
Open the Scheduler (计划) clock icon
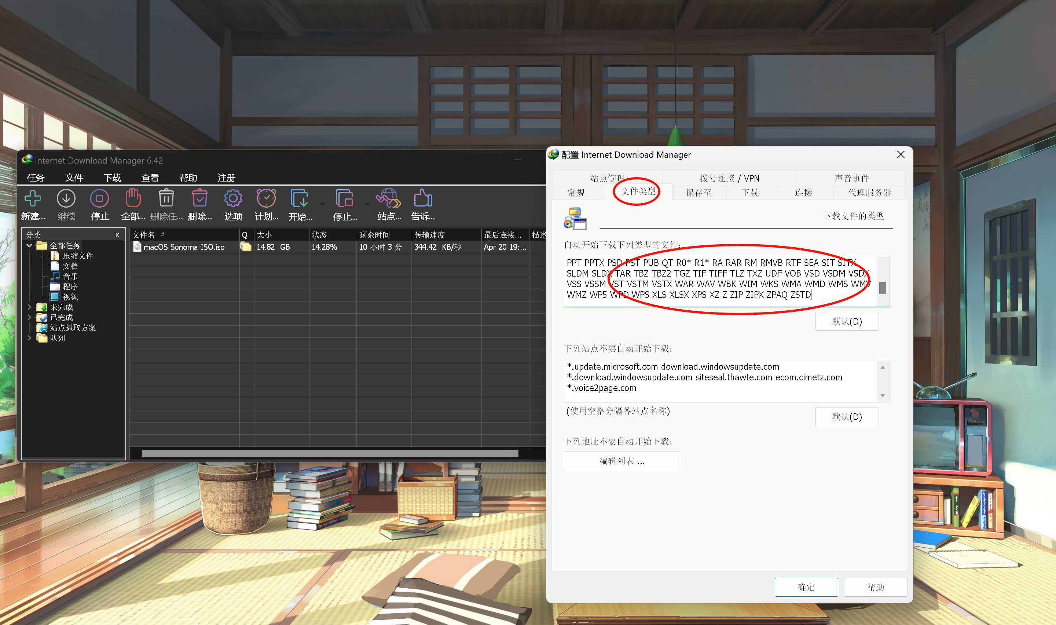(266, 198)
